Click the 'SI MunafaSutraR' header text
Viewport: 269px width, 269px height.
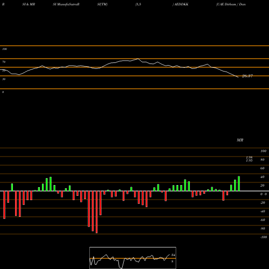(x=66, y=4)
